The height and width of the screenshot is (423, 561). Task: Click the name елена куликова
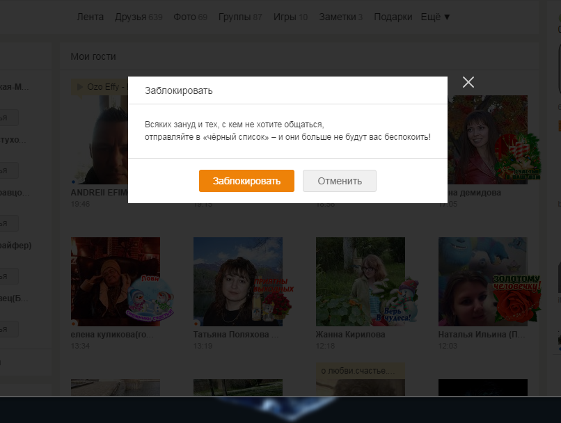[112, 335]
